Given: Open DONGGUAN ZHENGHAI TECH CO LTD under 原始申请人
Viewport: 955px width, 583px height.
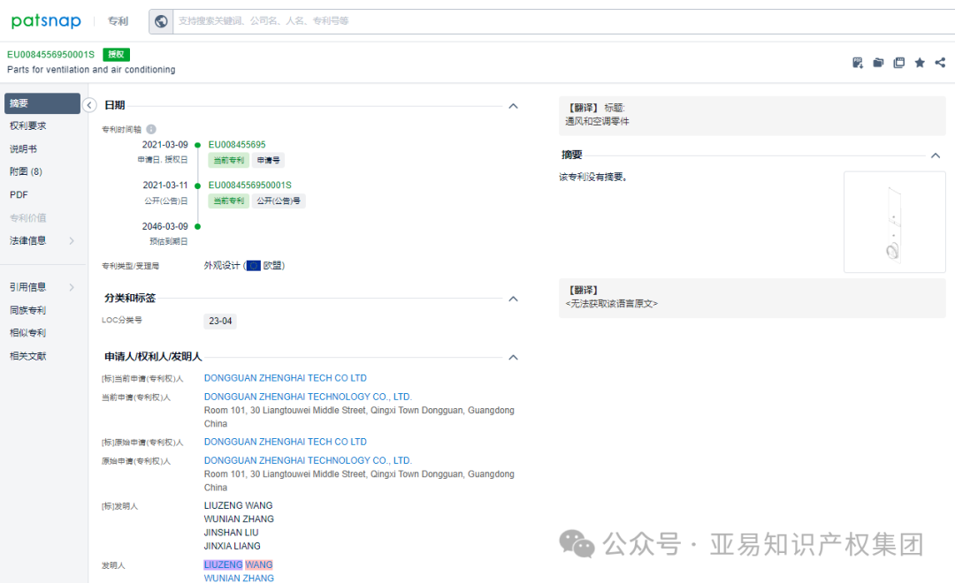Looking at the screenshot, I should (x=285, y=442).
